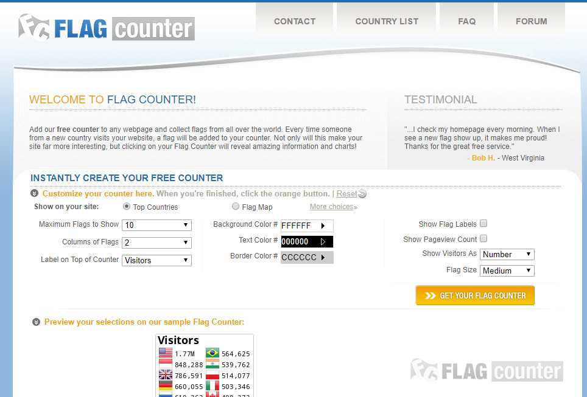Open the Columns of Flags dropdown
587x397 pixels.
(157, 243)
